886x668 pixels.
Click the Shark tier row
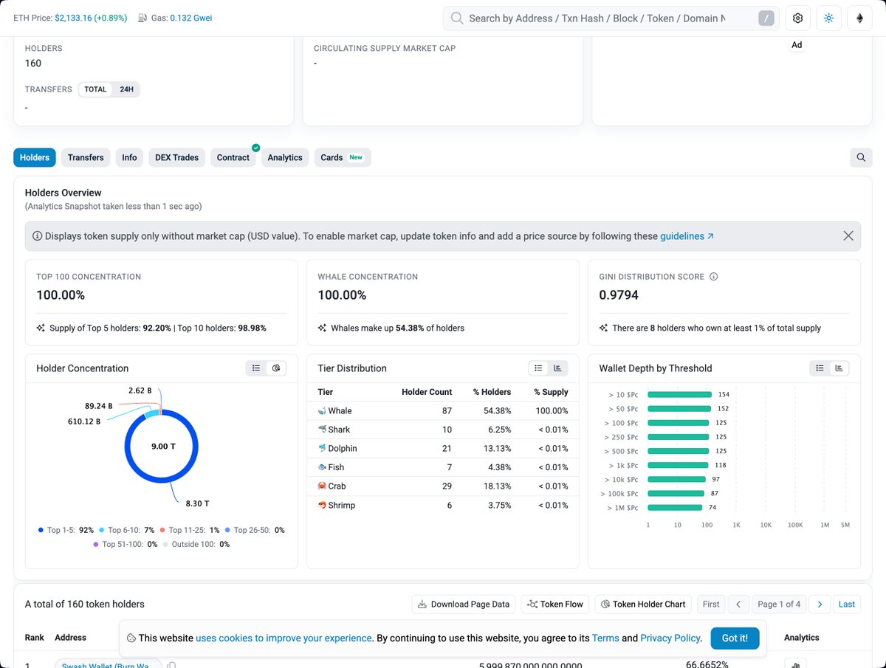443,430
